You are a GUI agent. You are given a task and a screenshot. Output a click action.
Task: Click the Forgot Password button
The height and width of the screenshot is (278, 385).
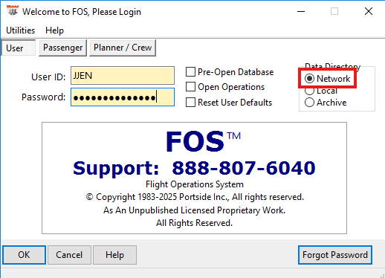coord(335,255)
